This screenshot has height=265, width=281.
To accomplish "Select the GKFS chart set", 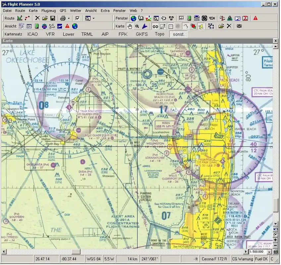I will point(142,34).
